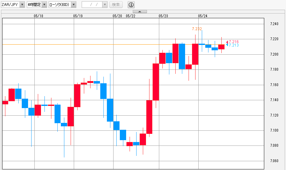Click the 7.140 price axis label
The width and height of the screenshot is (286, 170).
(x=274, y=100)
